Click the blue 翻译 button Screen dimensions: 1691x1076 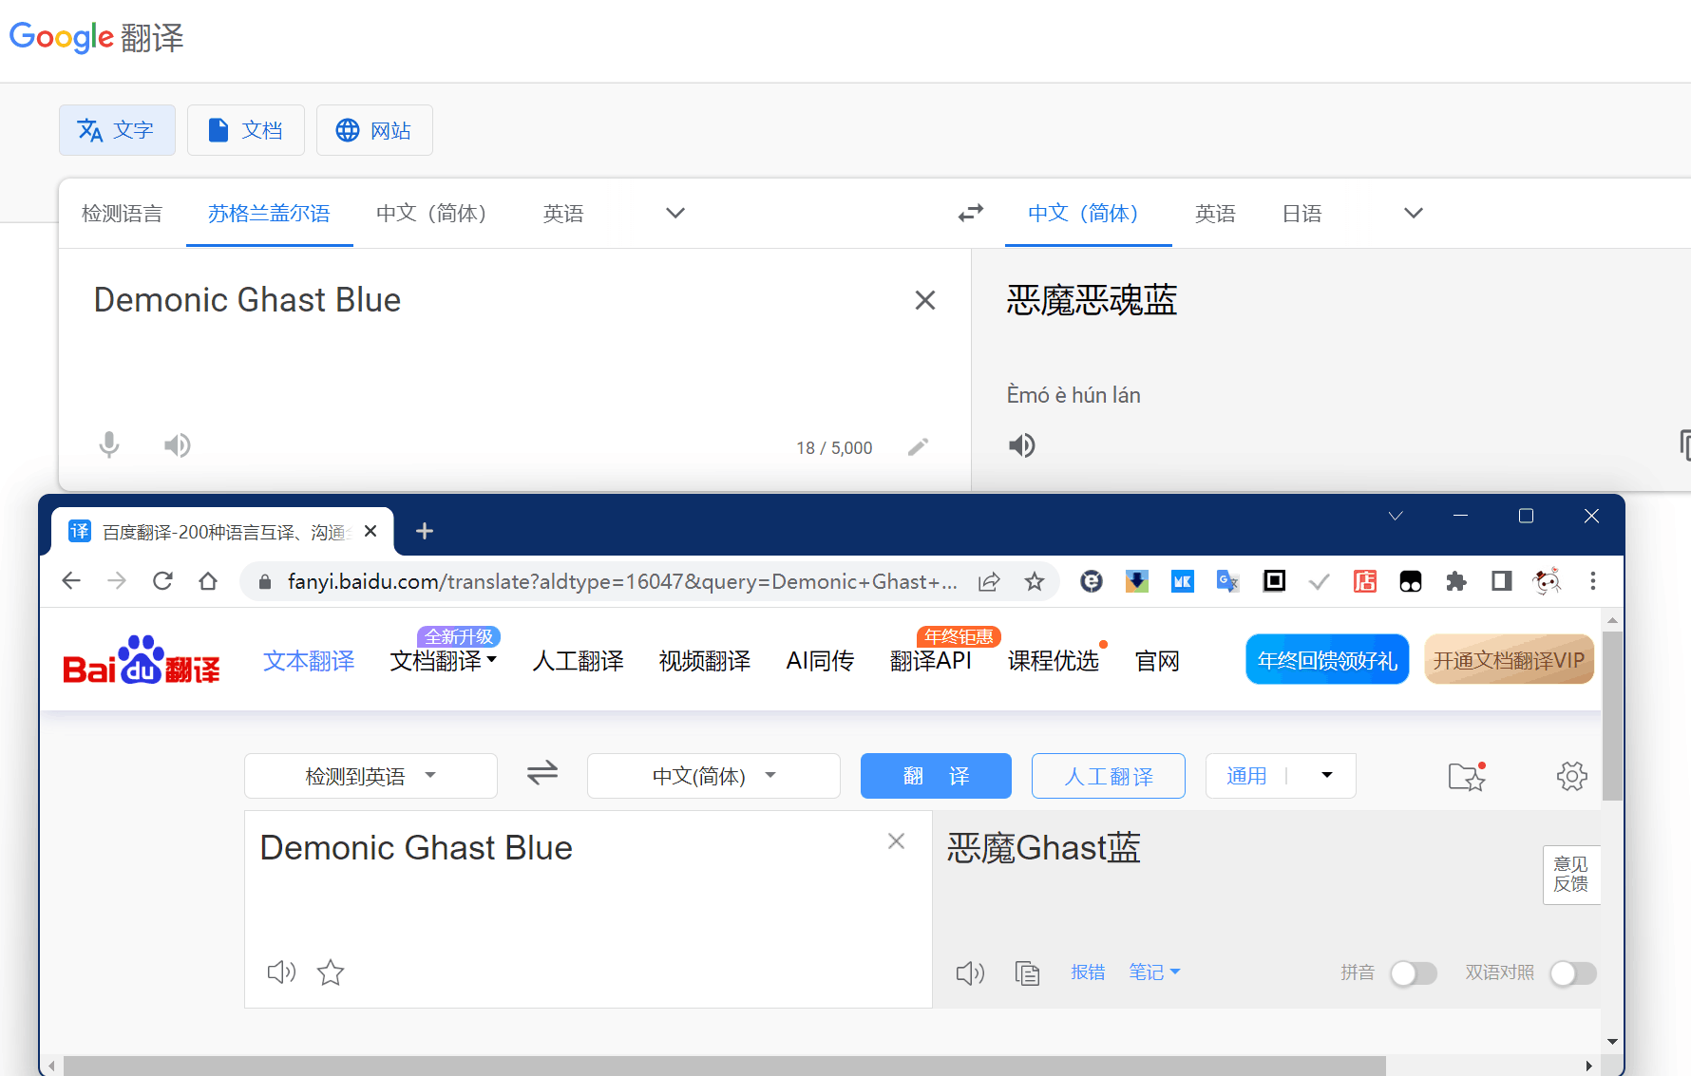[x=936, y=776]
